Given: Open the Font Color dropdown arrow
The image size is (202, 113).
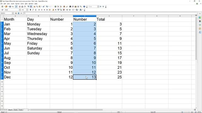Looking at the screenshot, I should coord(83,10).
